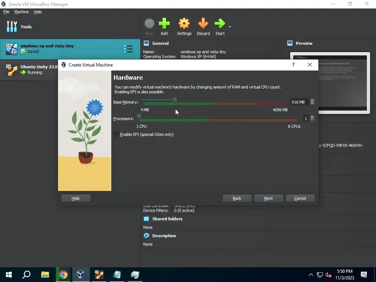
Task: Open the Help menu
Action: (38, 12)
